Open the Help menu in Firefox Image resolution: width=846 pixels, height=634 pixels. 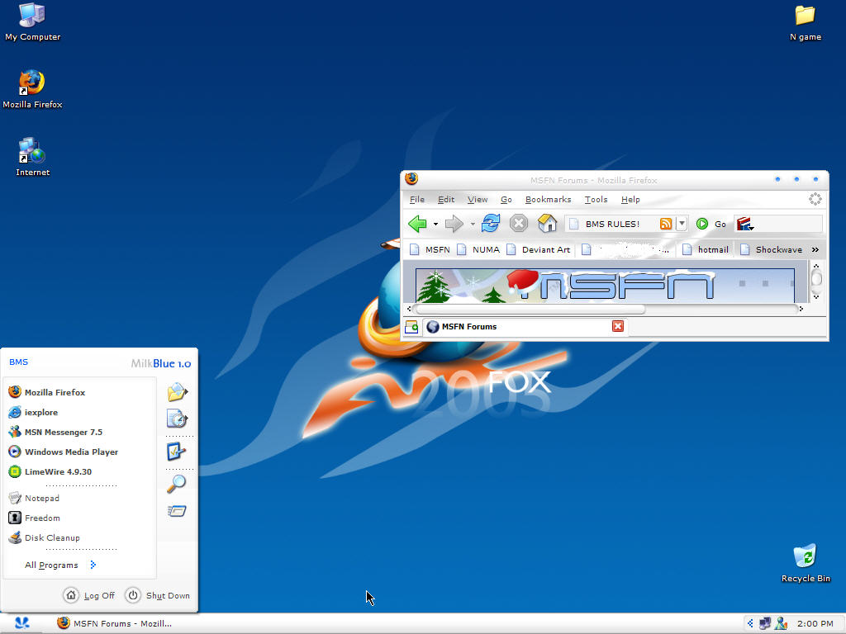click(630, 200)
